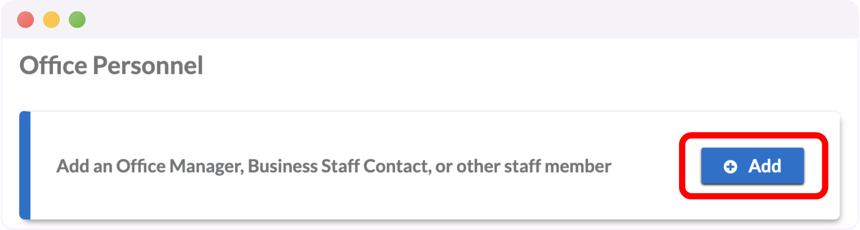Click the blue Add button
Image resolution: width=860 pixels, height=230 pixels.
pos(752,166)
